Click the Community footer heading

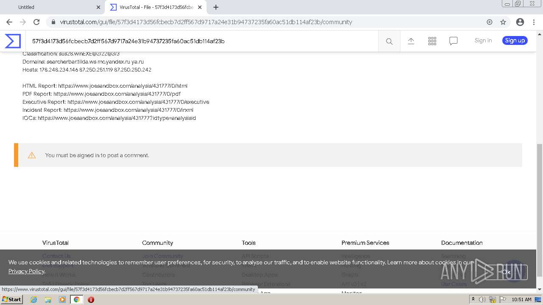coord(157,243)
